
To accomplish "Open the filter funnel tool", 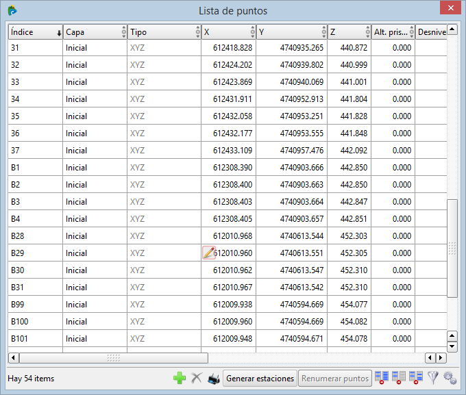I will tap(433, 378).
